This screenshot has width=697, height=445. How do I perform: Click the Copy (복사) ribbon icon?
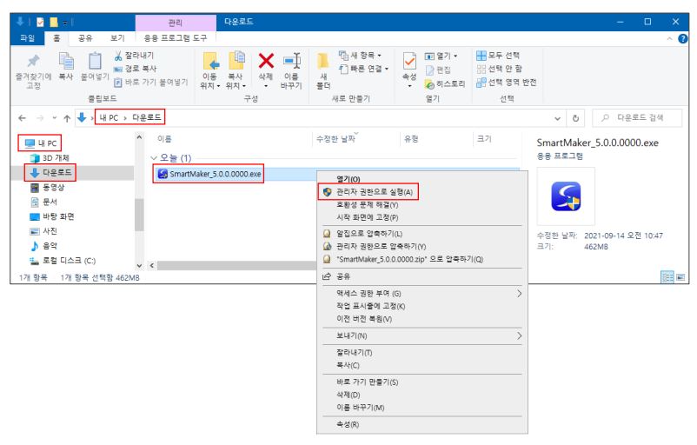pos(66,63)
